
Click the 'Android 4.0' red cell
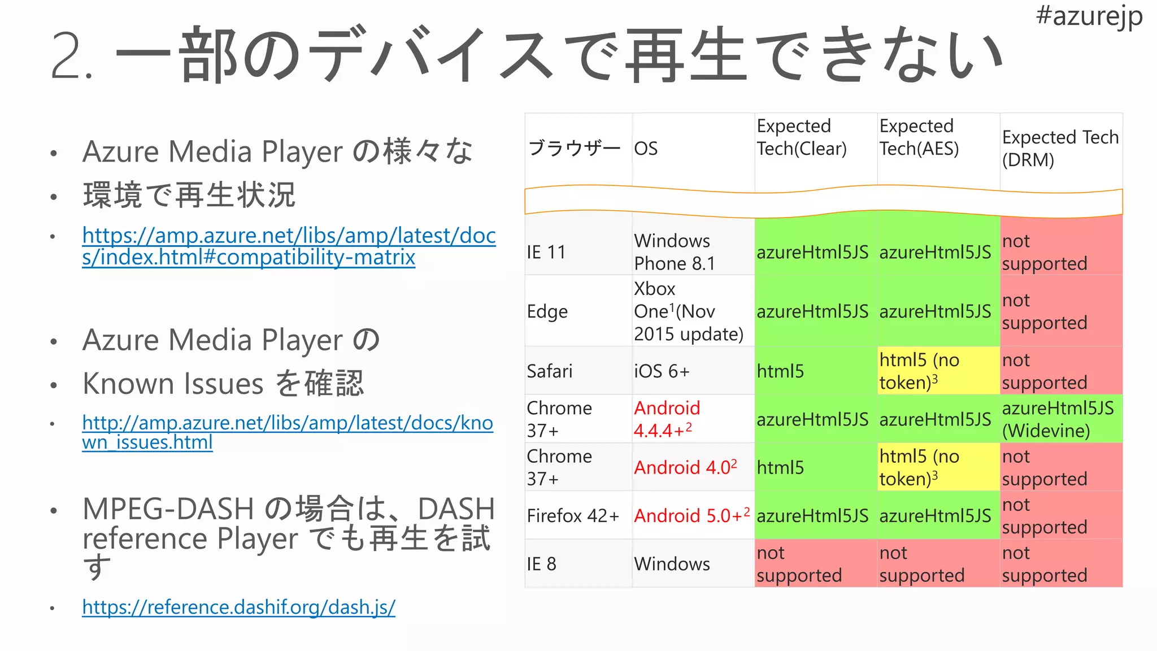point(693,467)
